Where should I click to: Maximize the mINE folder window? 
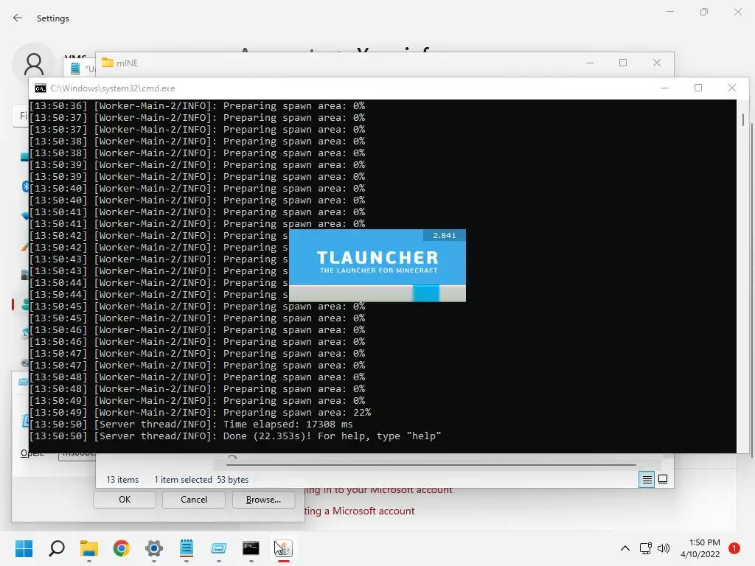[x=623, y=63]
